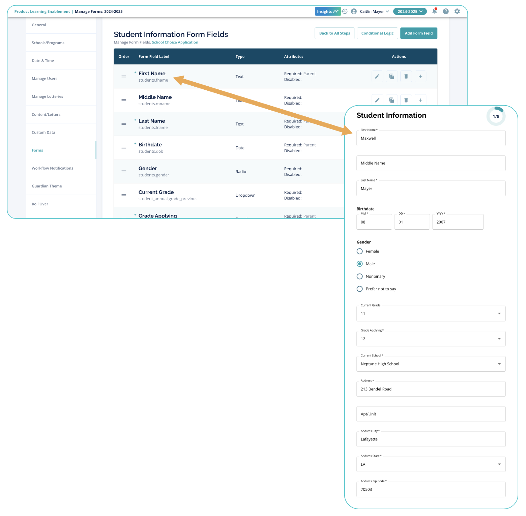Open the Current School dropdown
This screenshot has width=526, height=516.
pyautogui.click(x=499, y=364)
